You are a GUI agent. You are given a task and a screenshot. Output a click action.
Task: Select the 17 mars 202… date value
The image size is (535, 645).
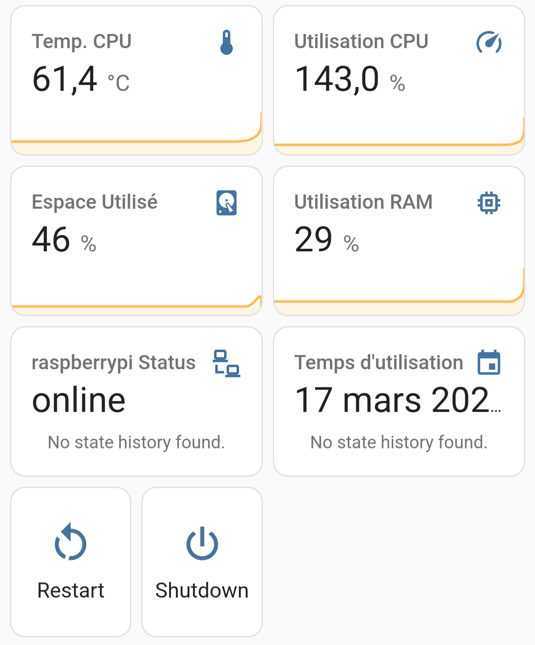click(397, 400)
